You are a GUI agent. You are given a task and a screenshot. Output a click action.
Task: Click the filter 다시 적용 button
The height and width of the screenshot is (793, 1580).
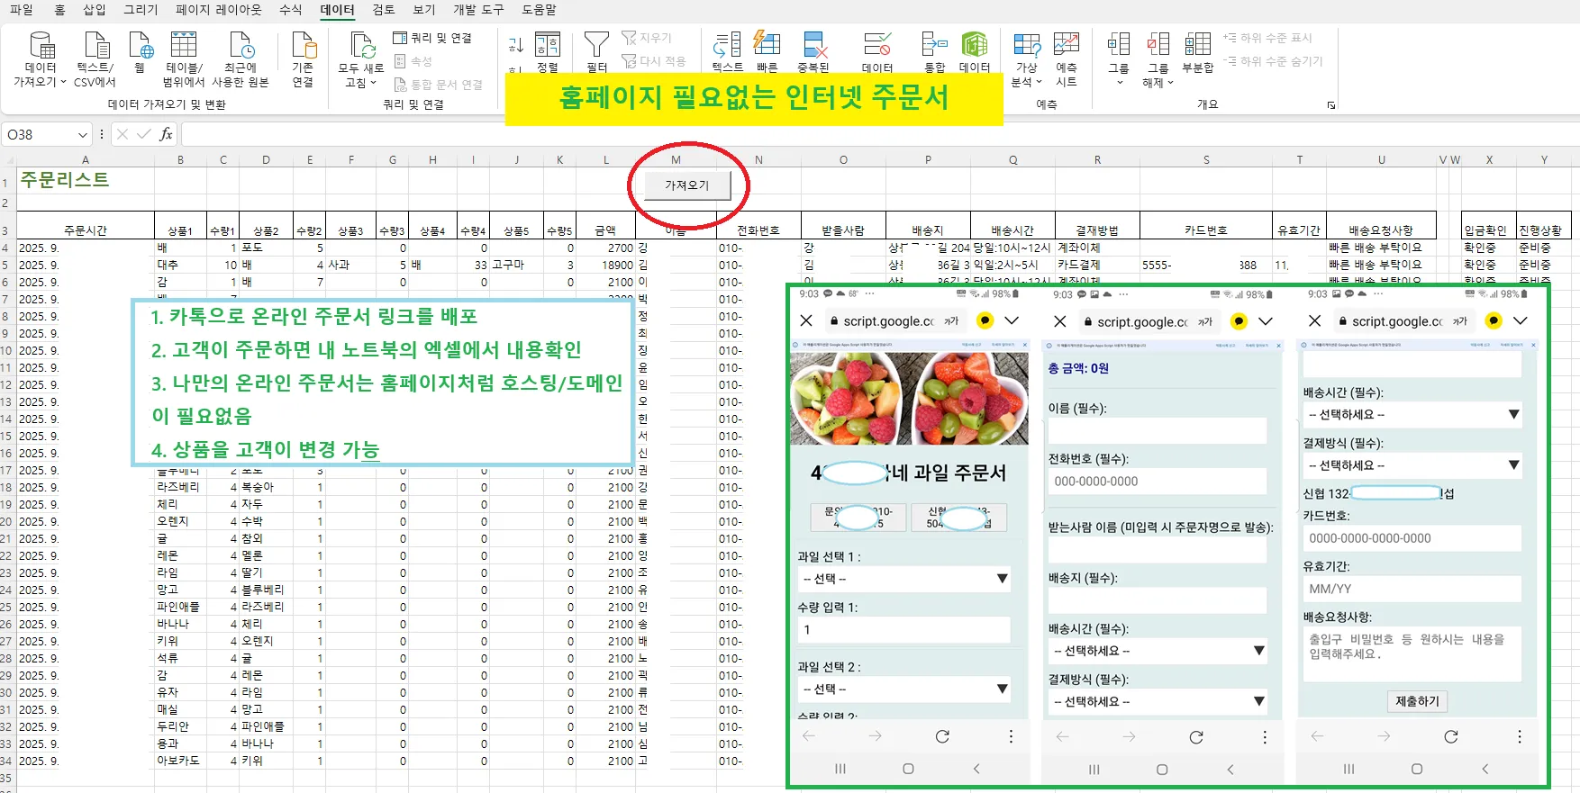point(654,61)
